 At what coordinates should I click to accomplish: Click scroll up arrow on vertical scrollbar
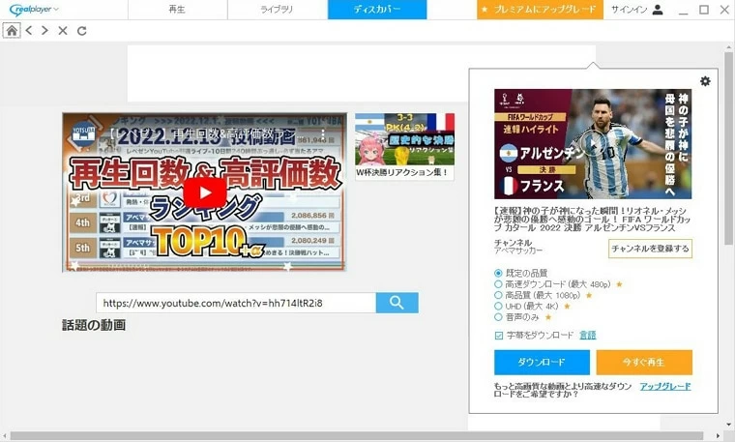pyautogui.click(x=729, y=46)
